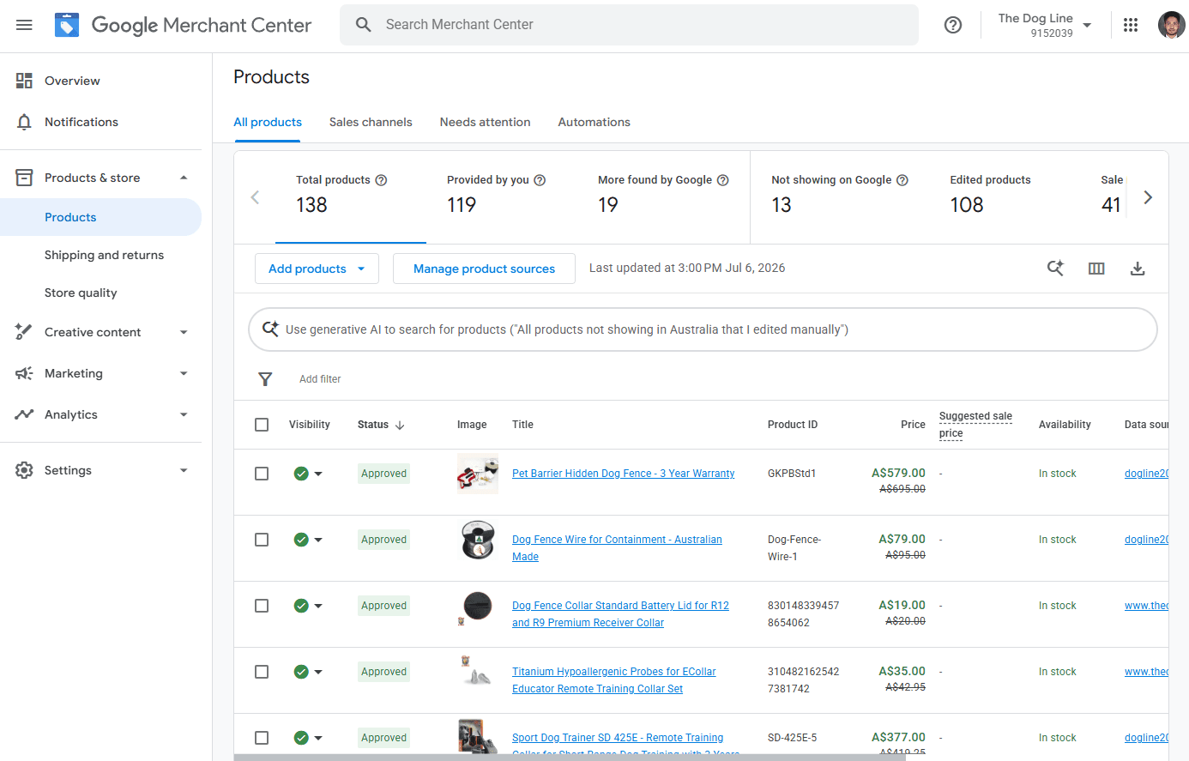Open the visibility dropdown for Pet Barrier row
The height and width of the screenshot is (761, 1189).
[x=318, y=474]
